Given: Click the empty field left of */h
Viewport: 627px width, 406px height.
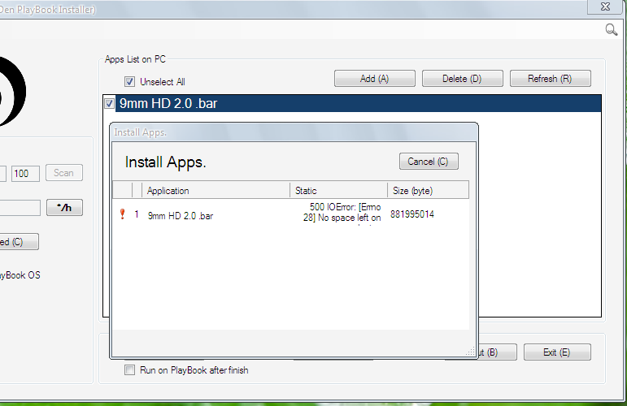Looking at the screenshot, I should point(20,208).
